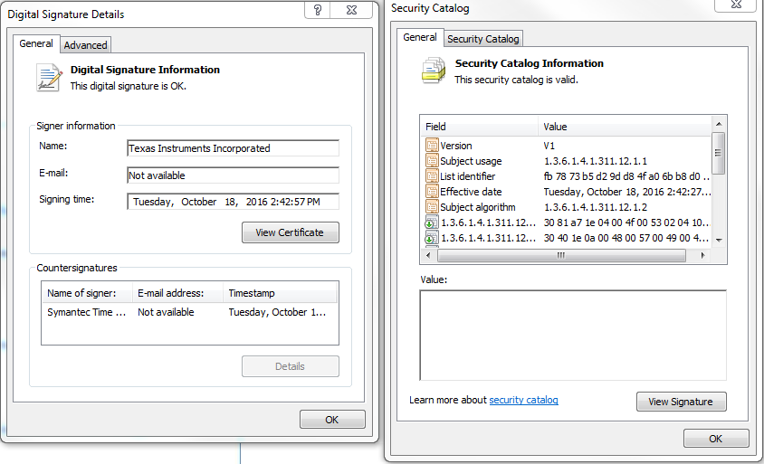
Task: Click Not available in the countersignatures list
Action: pyautogui.click(x=166, y=312)
